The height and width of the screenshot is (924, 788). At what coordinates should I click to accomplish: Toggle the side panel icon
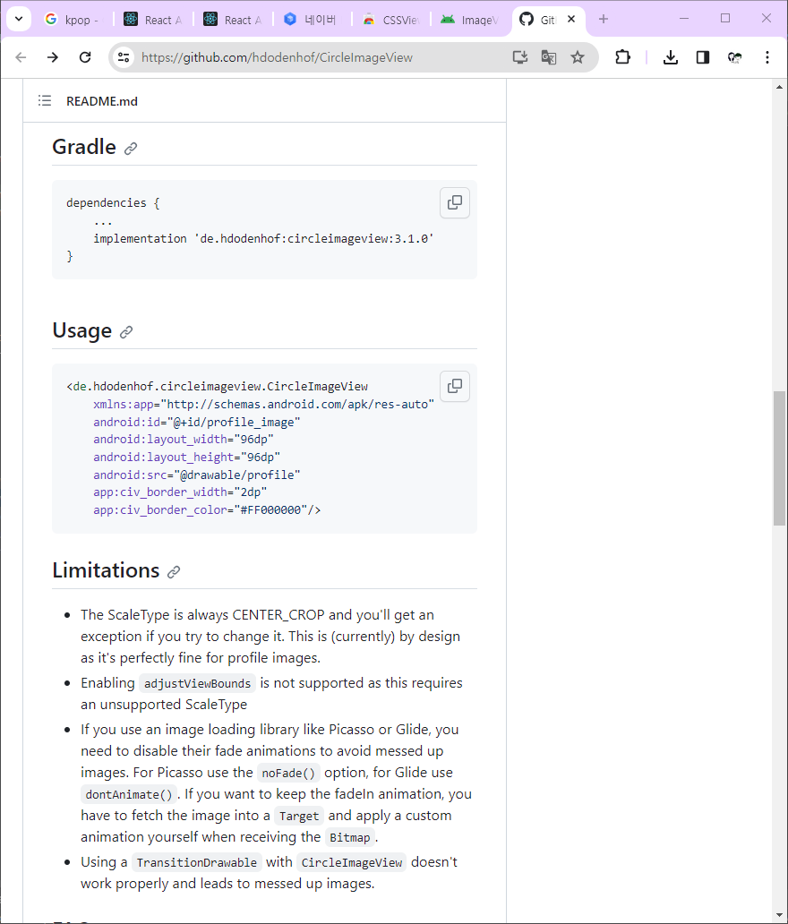[x=703, y=56]
